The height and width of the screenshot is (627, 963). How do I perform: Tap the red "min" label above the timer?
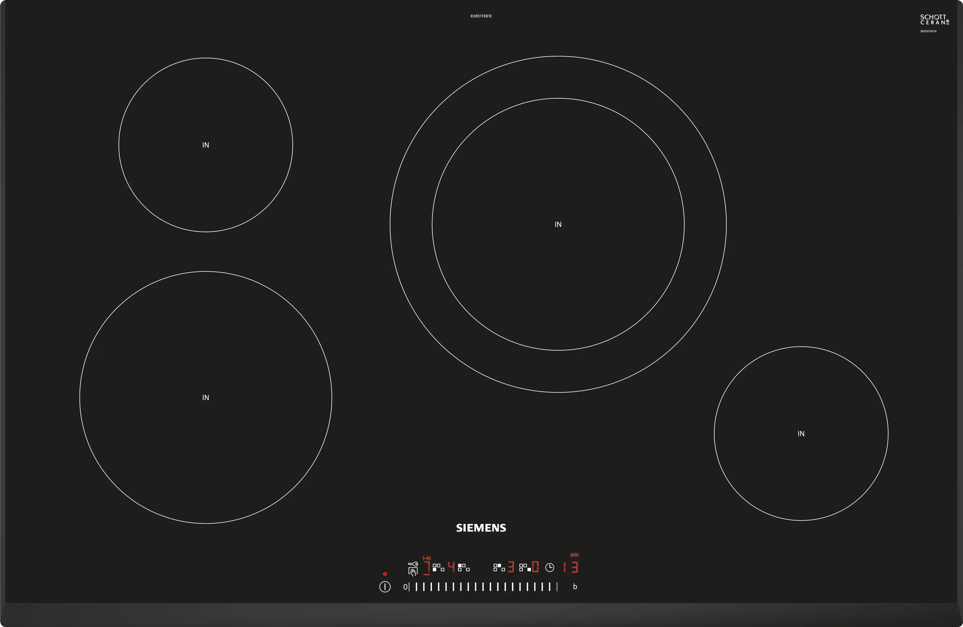(574, 554)
